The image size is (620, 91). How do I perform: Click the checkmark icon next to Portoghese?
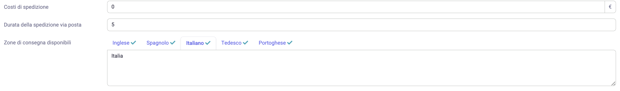pos(290,43)
